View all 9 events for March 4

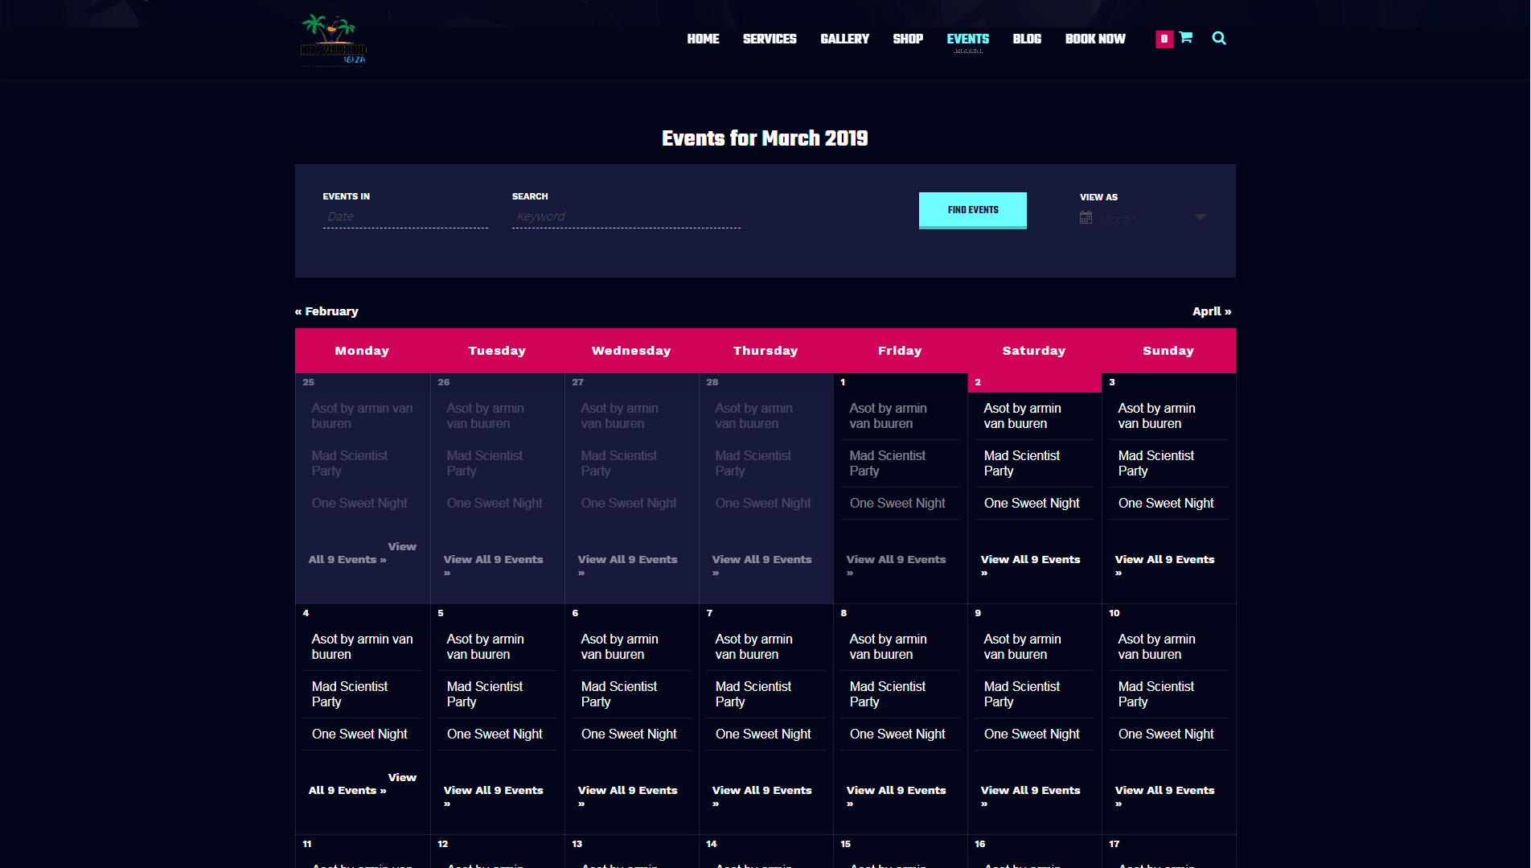[362, 784]
